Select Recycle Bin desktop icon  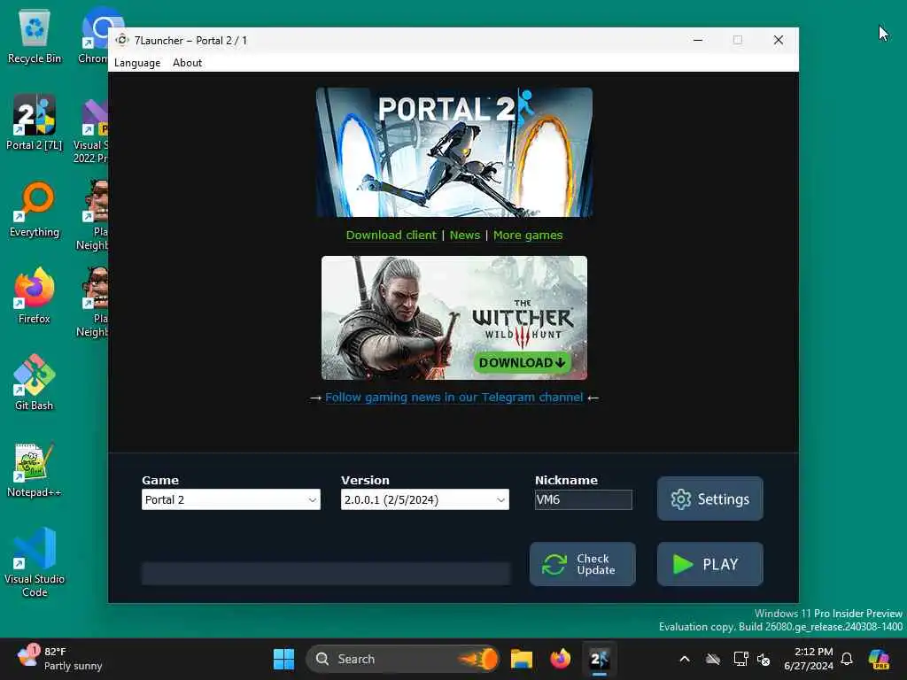35,36
